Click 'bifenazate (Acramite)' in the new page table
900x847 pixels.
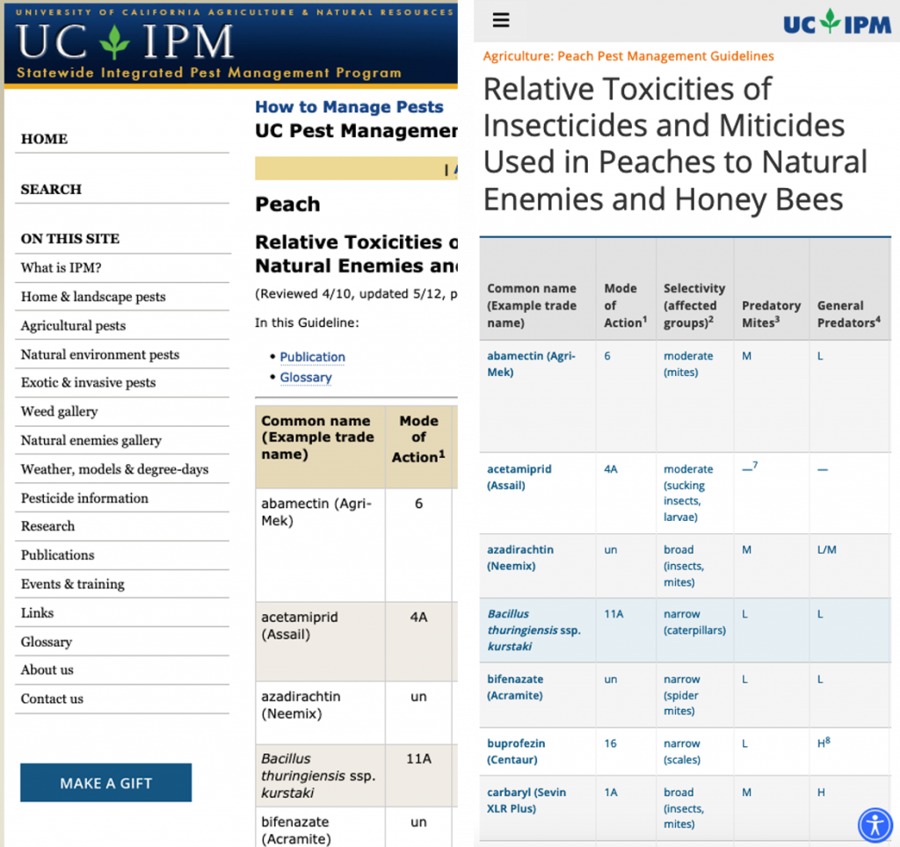pos(515,687)
